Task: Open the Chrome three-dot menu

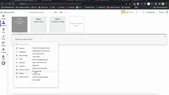Action: coord(167,4)
